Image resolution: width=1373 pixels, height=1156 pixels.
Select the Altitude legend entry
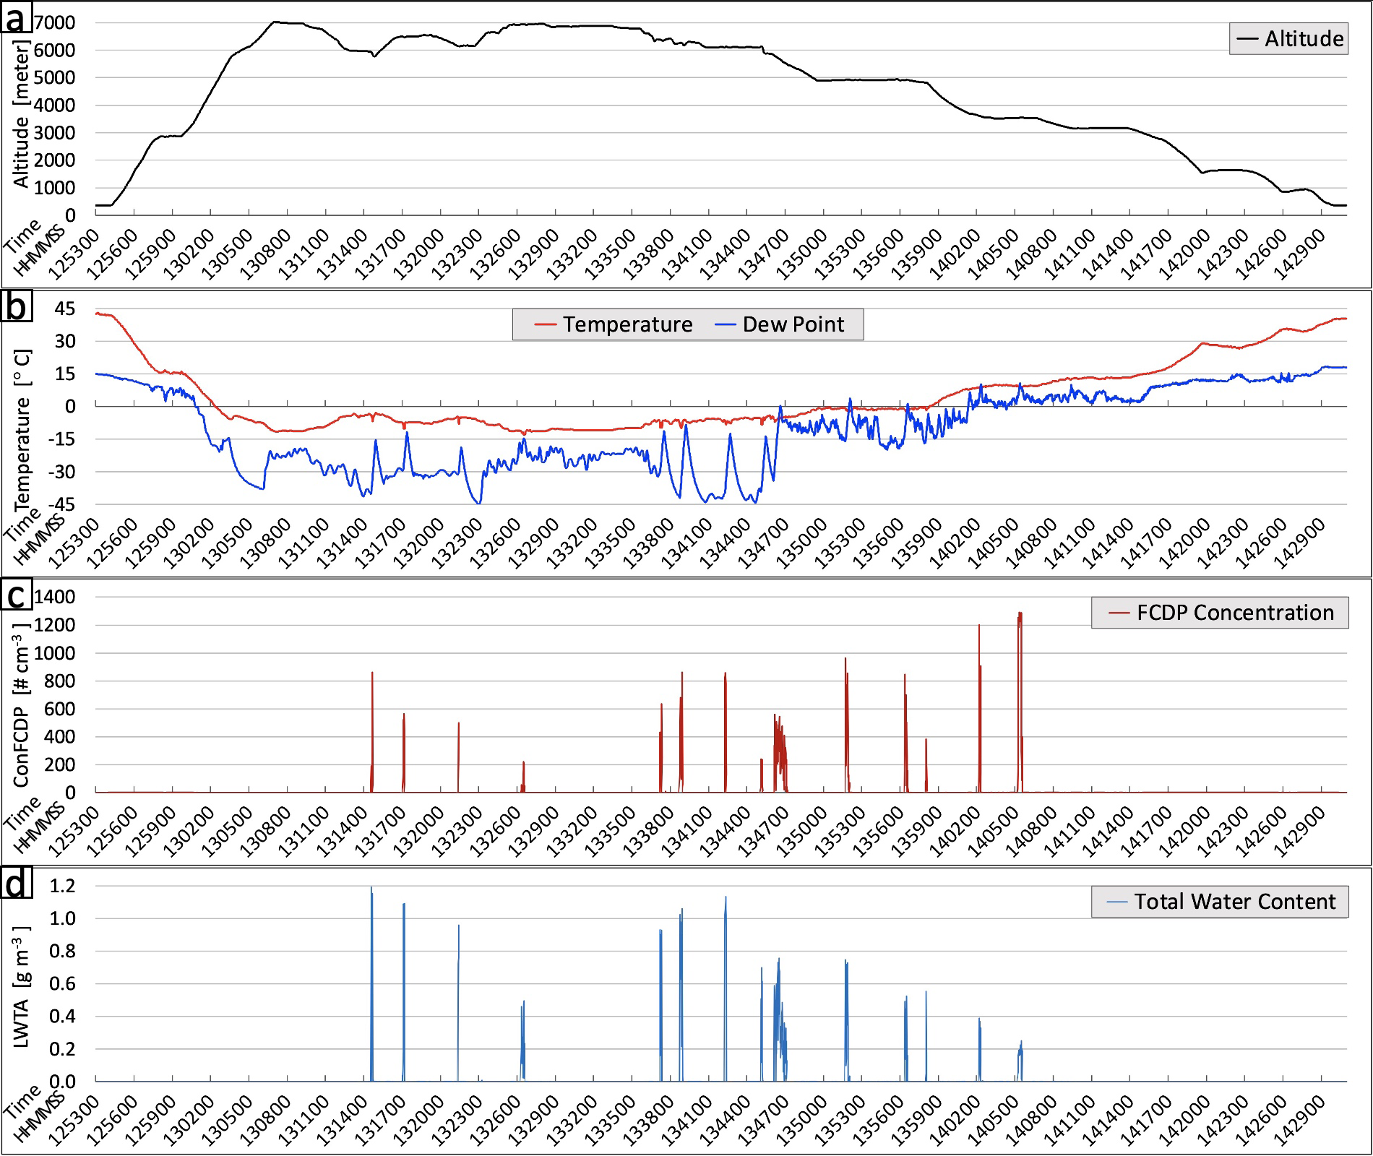[1288, 39]
